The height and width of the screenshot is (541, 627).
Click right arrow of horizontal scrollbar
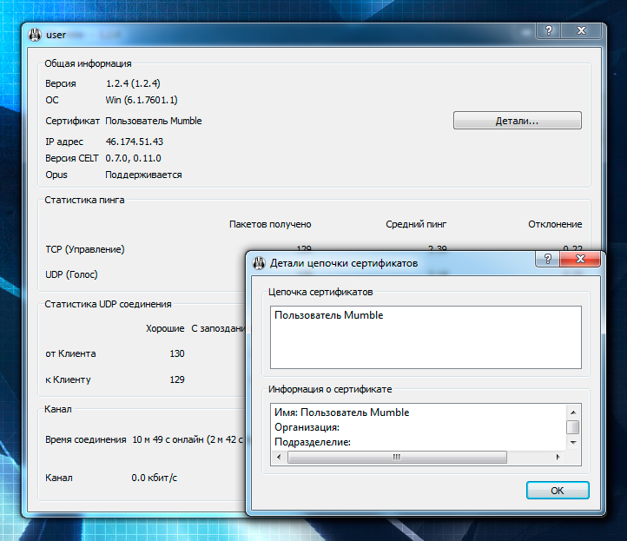click(x=558, y=457)
